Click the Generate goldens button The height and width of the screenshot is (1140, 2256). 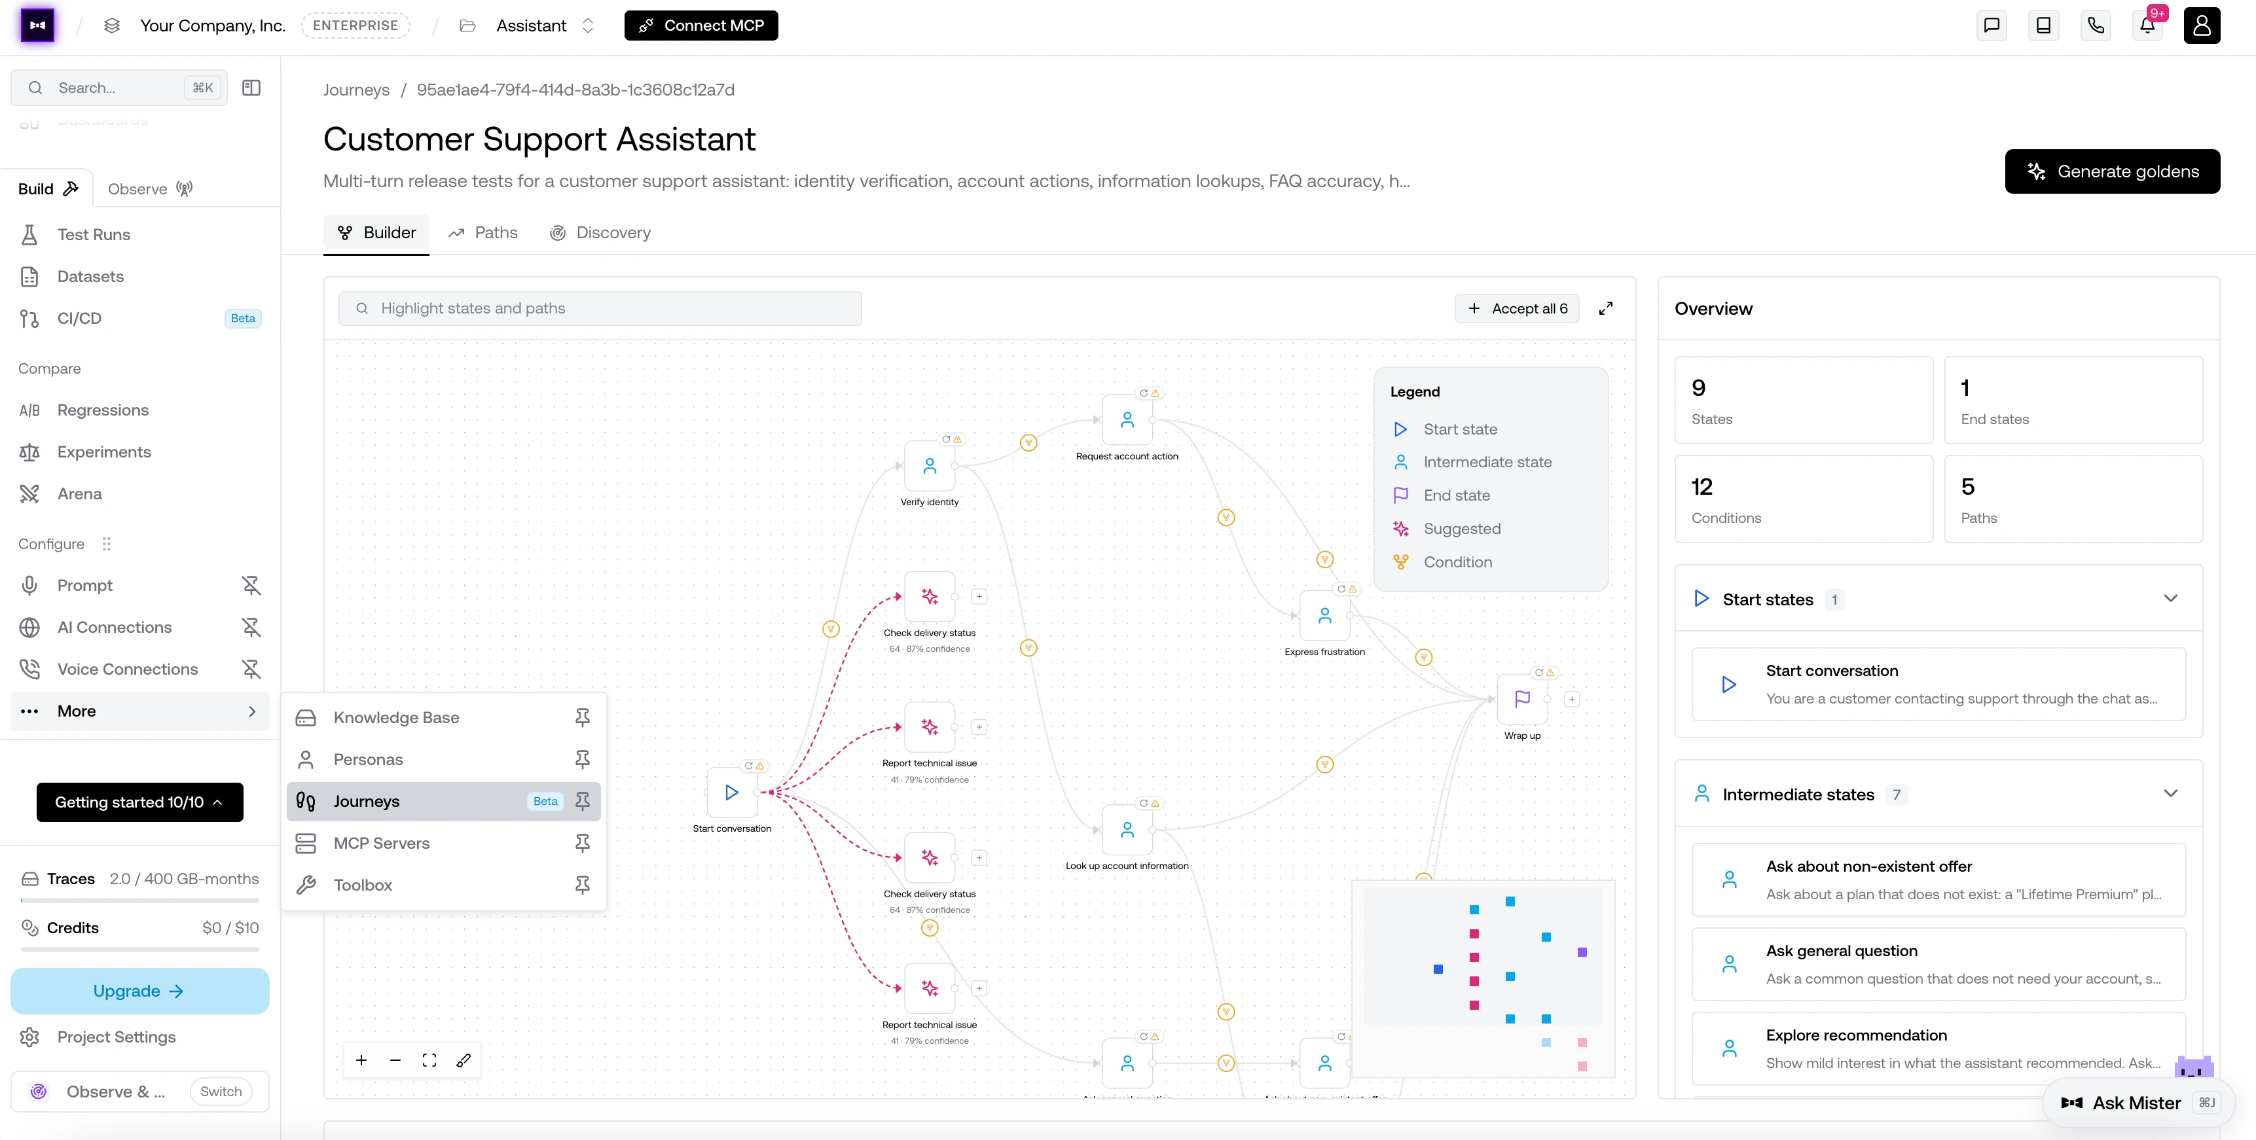pyautogui.click(x=2113, y=171)
